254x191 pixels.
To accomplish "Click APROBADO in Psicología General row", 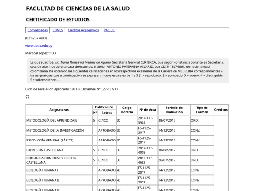I will click(x=107, y=141).
